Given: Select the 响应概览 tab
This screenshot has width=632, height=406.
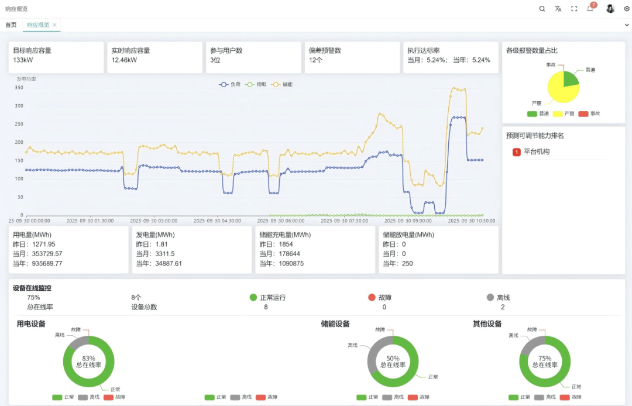Looking at the screenshot, I should pos(38,25).
